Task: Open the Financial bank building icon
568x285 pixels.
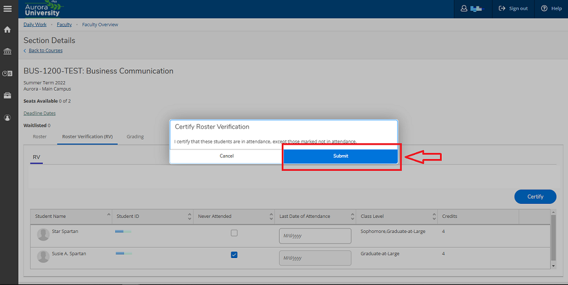Action: coord(7,52)
